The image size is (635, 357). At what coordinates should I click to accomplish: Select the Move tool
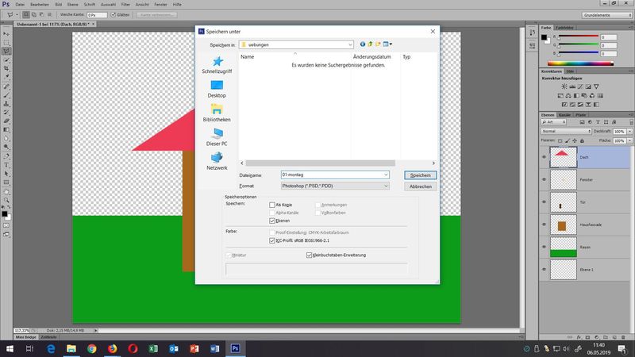[6, 34]
